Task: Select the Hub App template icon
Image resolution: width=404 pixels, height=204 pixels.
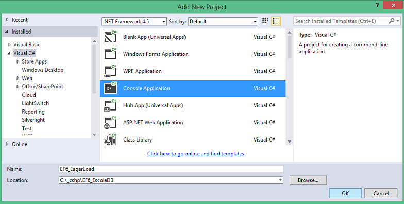Action: [x=110, y=105]
